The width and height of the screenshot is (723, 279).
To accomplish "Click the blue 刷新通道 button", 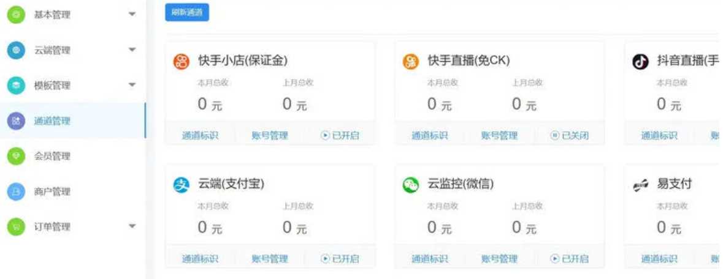I will tap(187, 12).
